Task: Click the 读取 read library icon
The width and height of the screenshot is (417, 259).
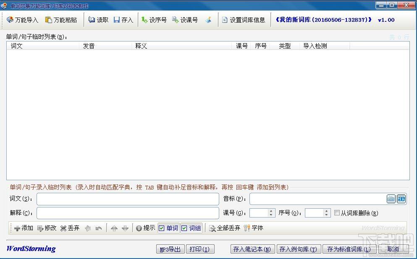Action: (98, 20)
